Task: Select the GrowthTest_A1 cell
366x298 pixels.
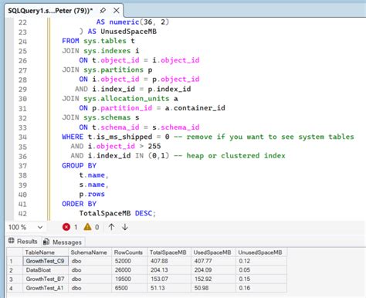Action: (x=46, y=288)
